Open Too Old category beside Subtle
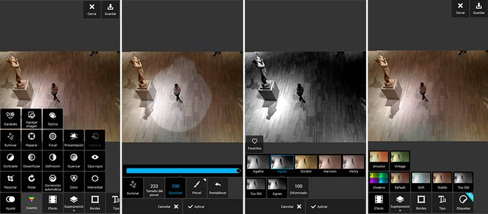The width and height of the screenshot is (488, 214). [464, 181]
